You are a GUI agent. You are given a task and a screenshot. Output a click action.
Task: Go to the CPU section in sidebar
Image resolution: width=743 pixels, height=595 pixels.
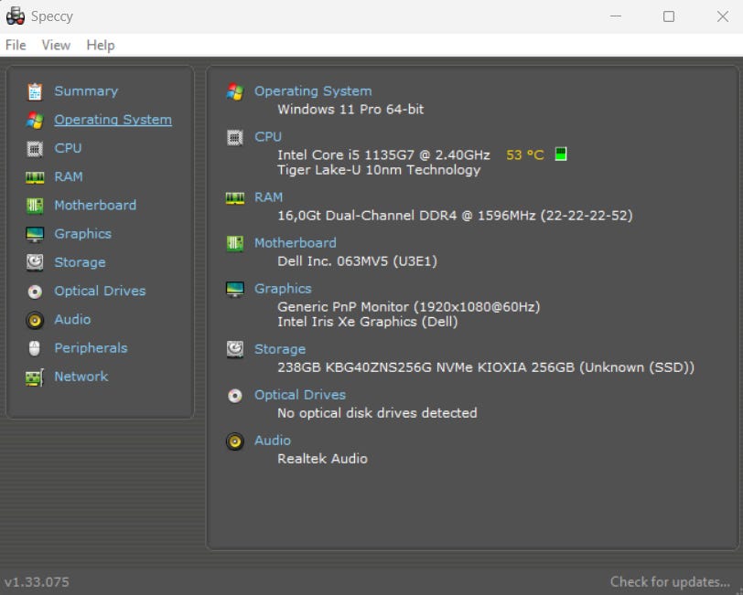(x=68, y=148)
